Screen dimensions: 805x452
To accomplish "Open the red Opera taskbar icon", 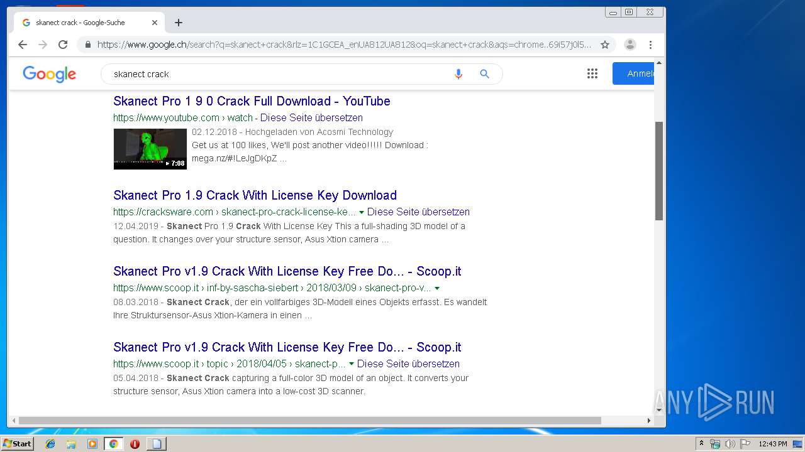I will pyautogui.click(x=135, y=444).
